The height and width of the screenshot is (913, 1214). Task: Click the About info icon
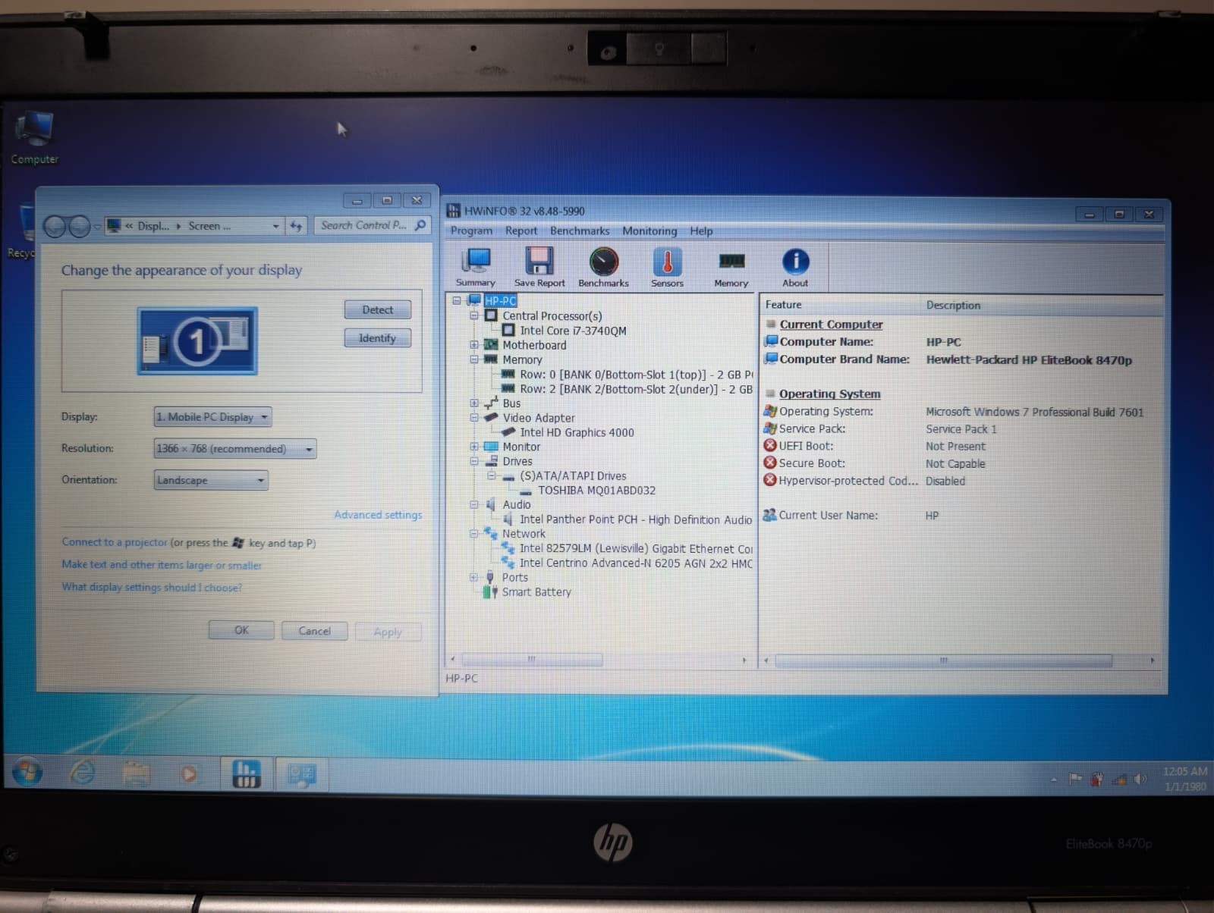pos(795,268)
